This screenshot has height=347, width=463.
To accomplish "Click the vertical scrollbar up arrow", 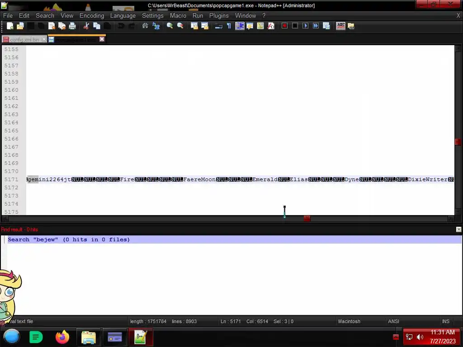I will click(458, 49).
